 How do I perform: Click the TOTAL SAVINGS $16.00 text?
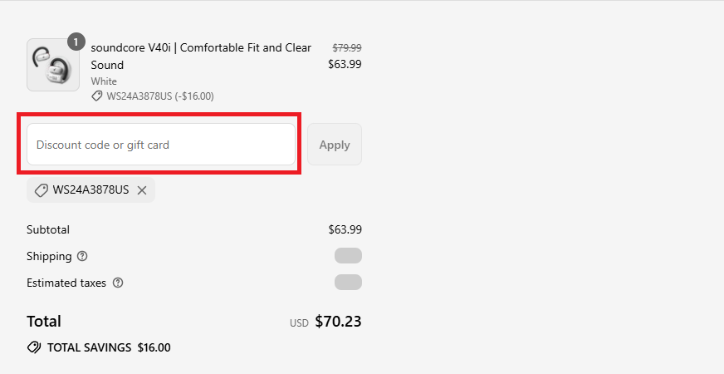click(x=109, y=347)
